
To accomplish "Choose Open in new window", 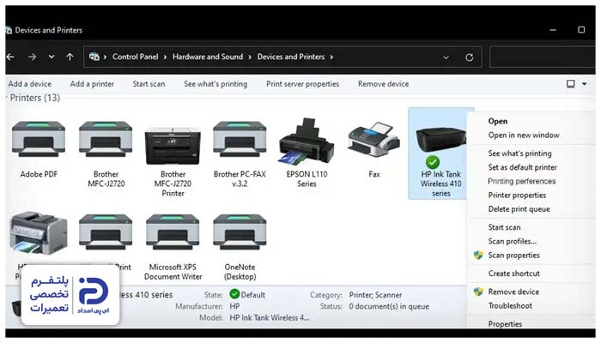I will (524, 135).
